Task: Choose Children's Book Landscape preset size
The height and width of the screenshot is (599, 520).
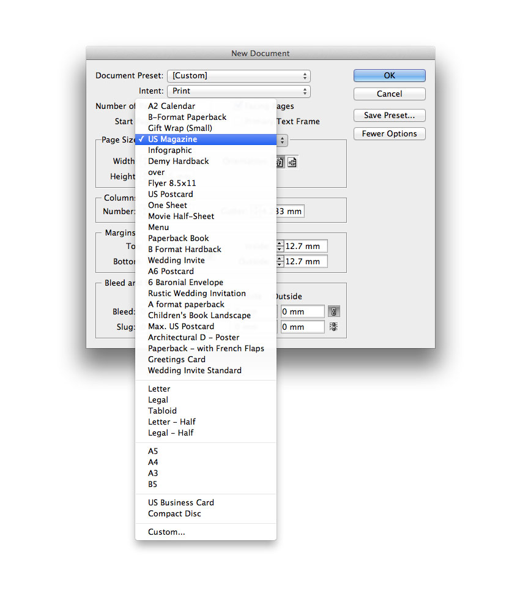Action: (x=199, y=316)
